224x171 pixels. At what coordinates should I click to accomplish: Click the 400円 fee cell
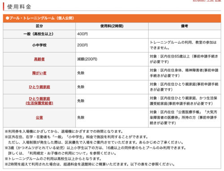click(82, 34)
